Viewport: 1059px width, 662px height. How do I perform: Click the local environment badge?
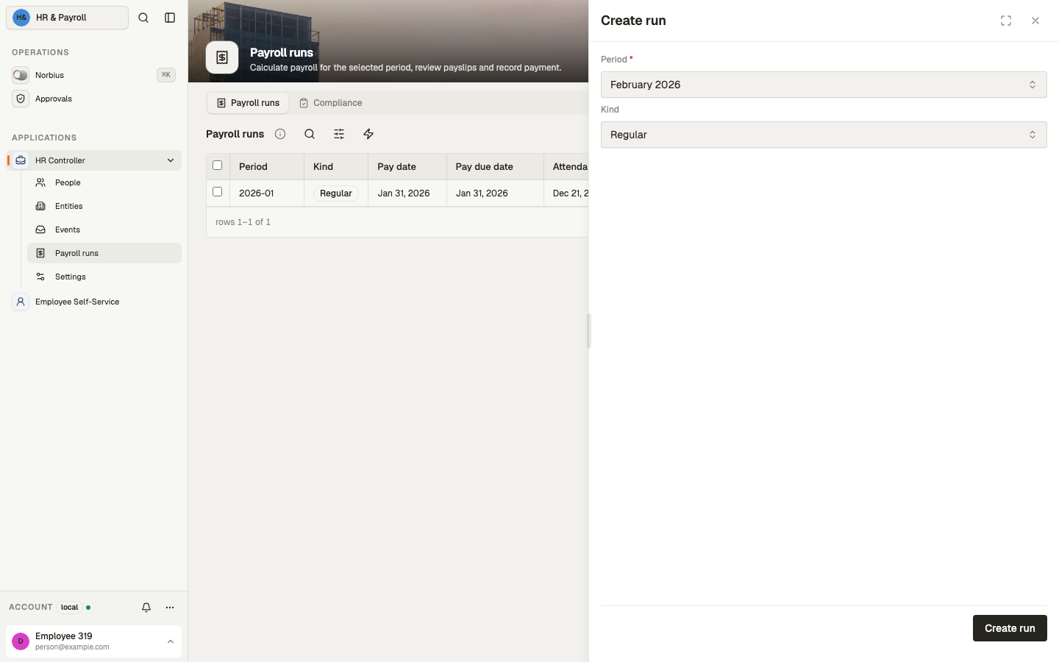coord(70,608)
